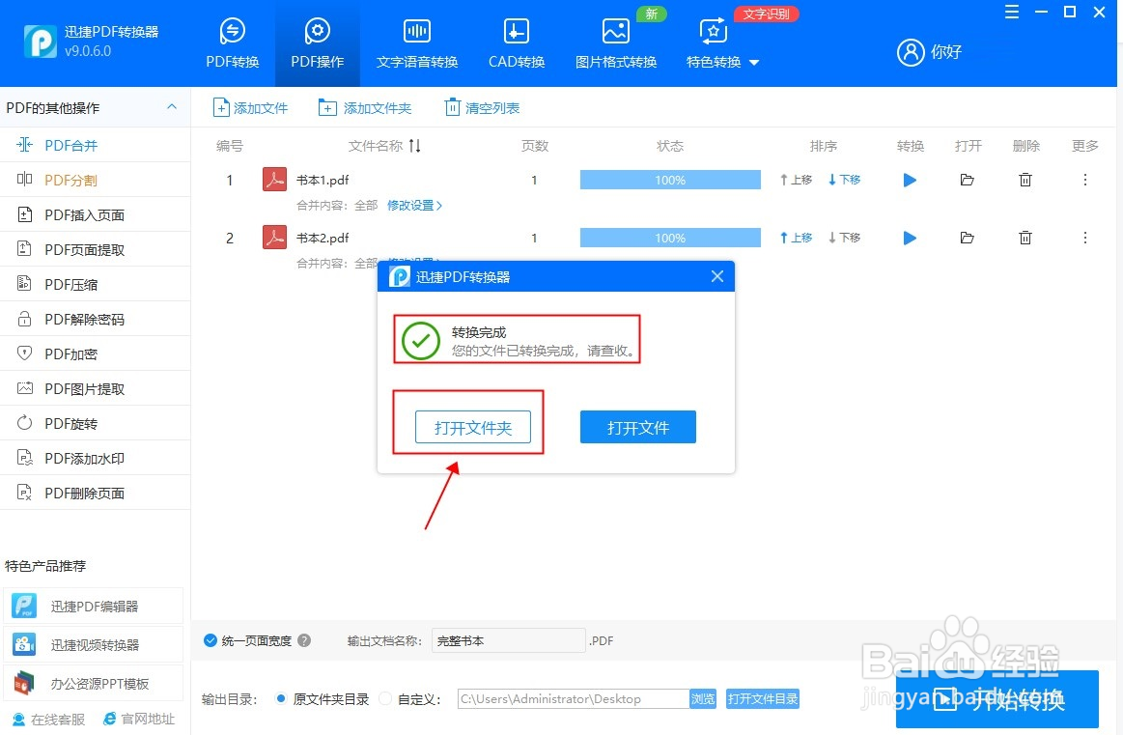
Task: Open more options for 书本1.pdf
Action: (1085, 180)
